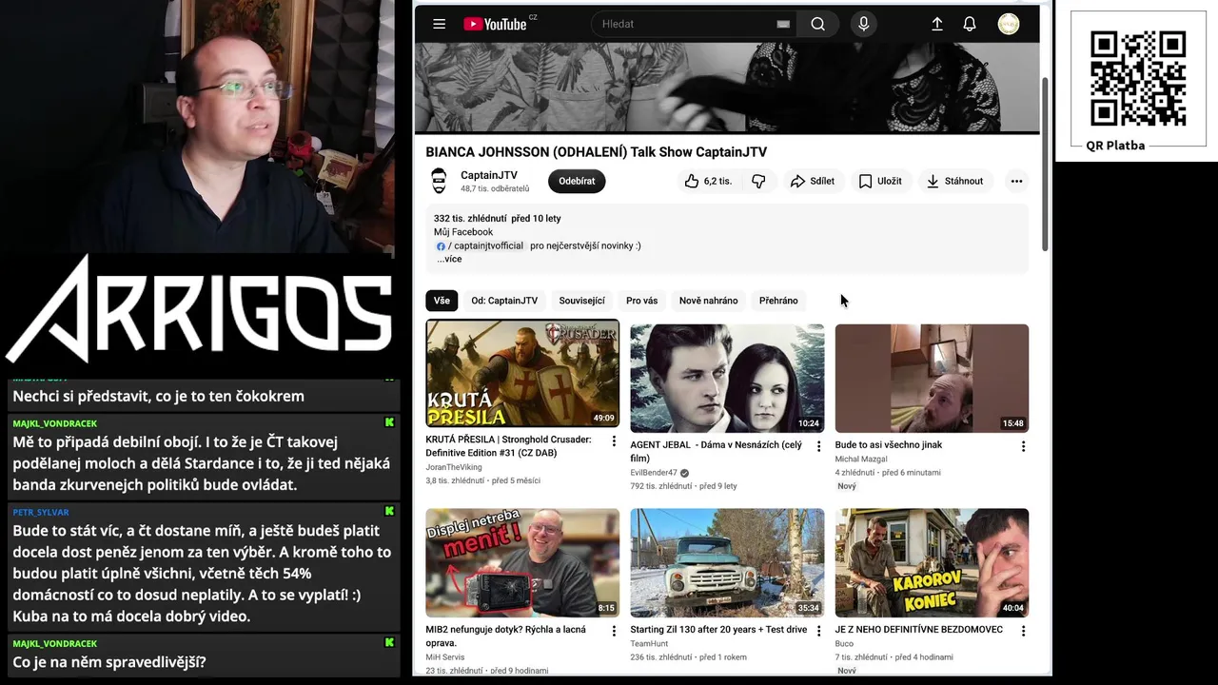The image size is (1218, 685).
Task: Click PETR_SYLVAR username in chat
Action: coord(41,512)
